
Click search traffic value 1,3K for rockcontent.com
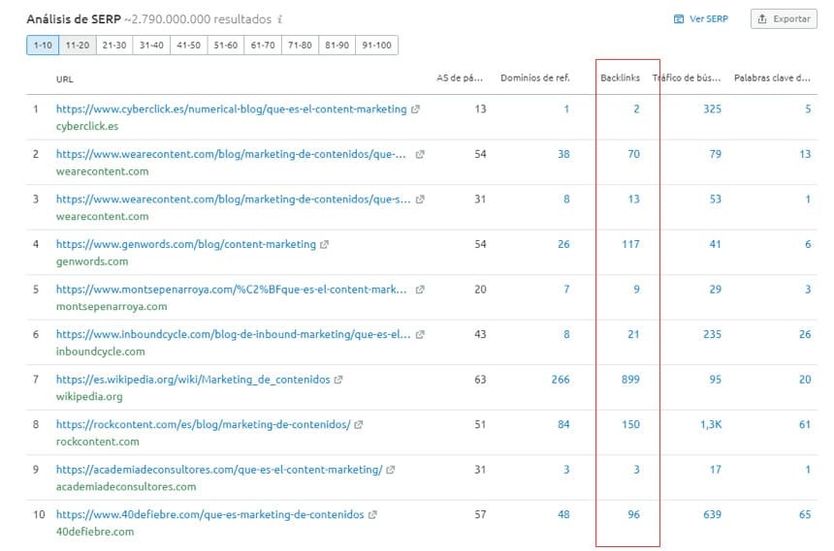point(711,424)
